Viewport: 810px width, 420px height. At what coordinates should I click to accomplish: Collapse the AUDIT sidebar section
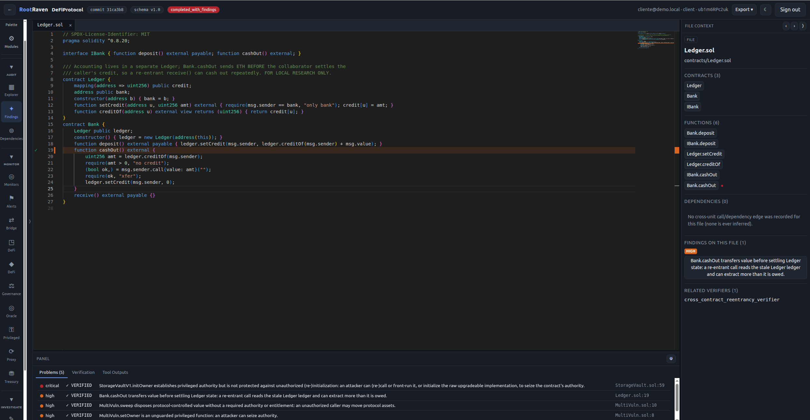point(11,70)
